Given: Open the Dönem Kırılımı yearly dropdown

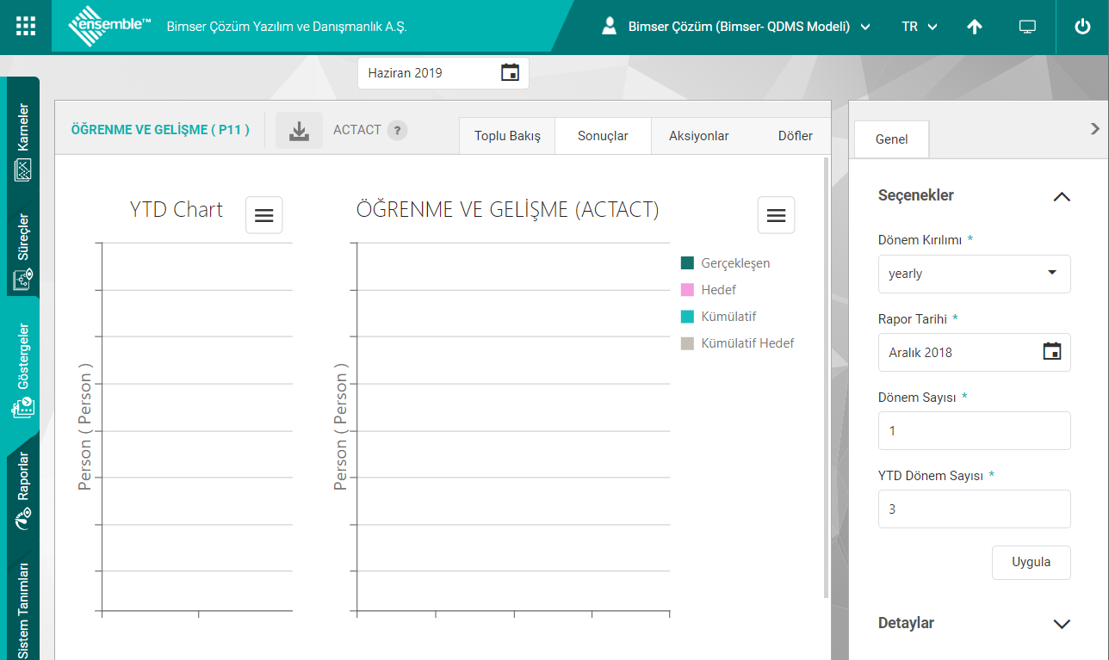Looking at the screenshot, I should (974, 274).
